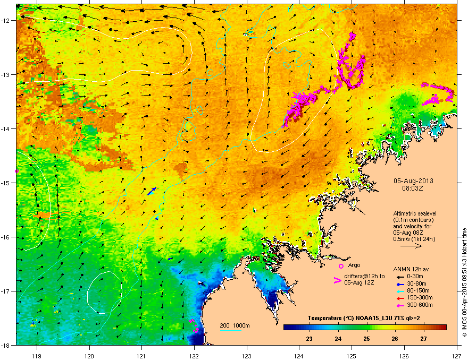Viewport: 468px width, 361px height.
Task: Click the '0.5m/s (1kt 24h)' text
Action: (414, 239)
